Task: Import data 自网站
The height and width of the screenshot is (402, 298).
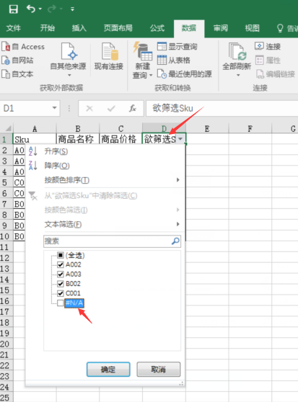Action: (x=17, y=61)
